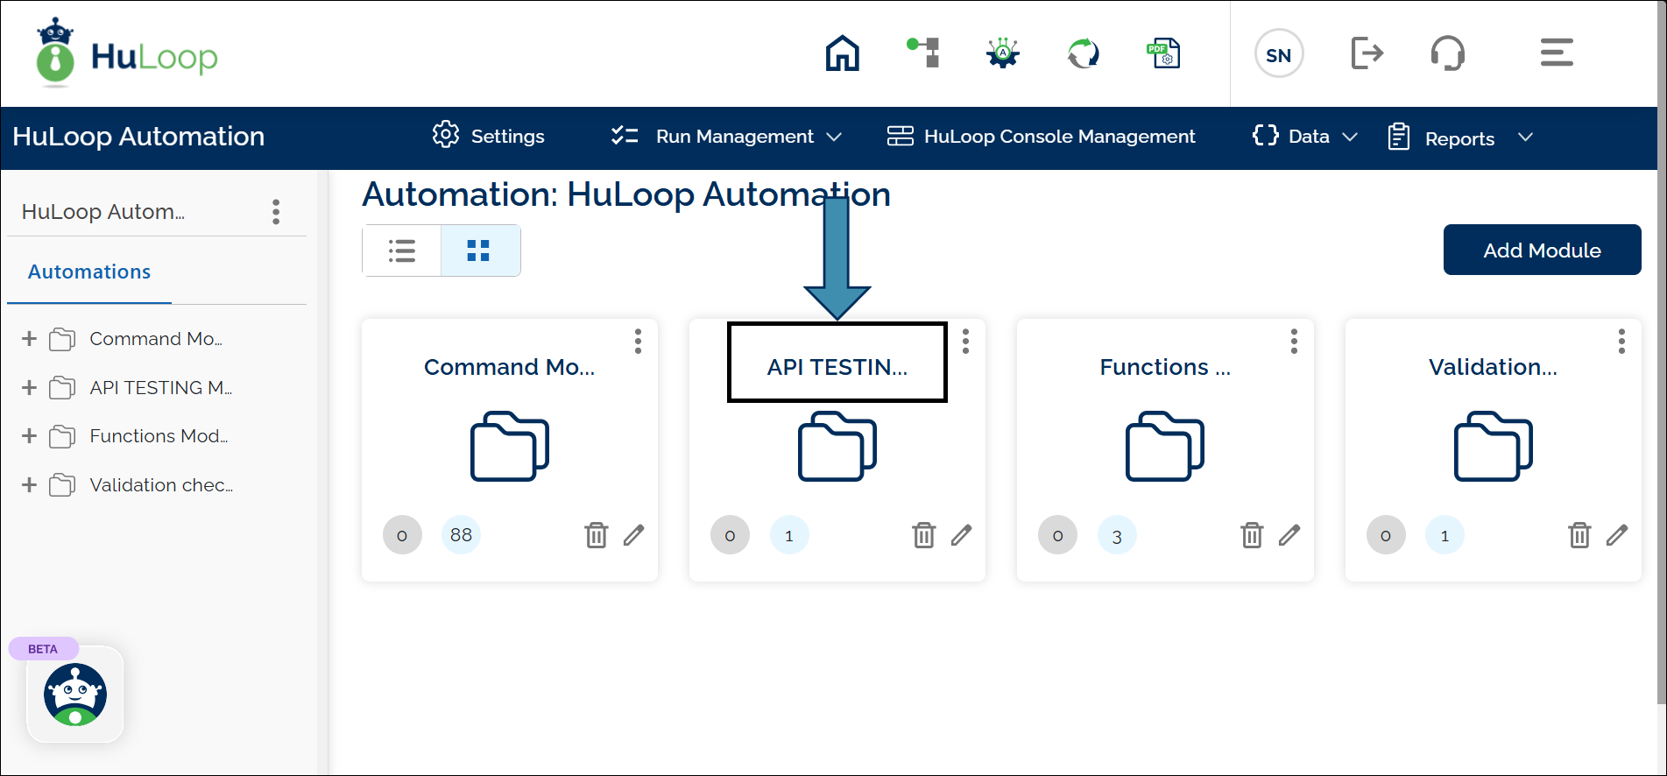Click the robot gear automation icon
The image size is (1667, 776).
click(1003, 53)
